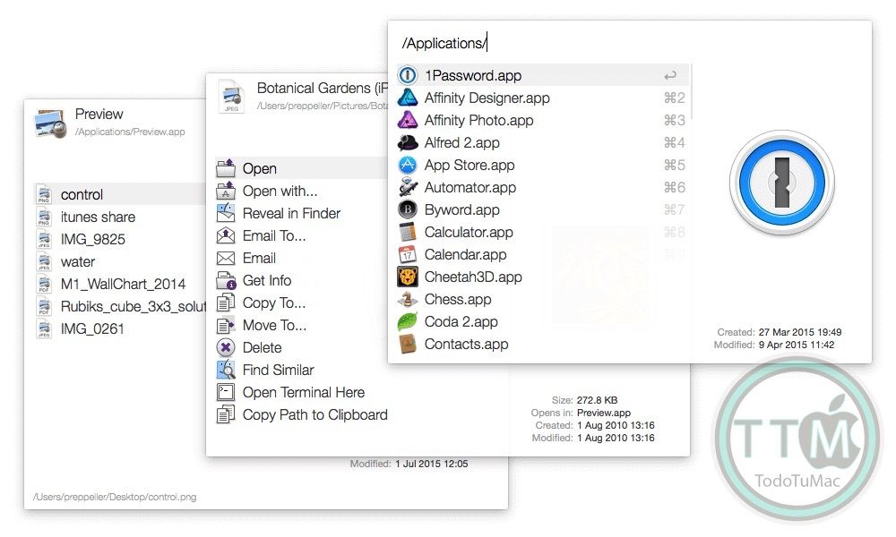Click the Email To... envelope icon
Viewport: 896px width, 537px height.
226,235
